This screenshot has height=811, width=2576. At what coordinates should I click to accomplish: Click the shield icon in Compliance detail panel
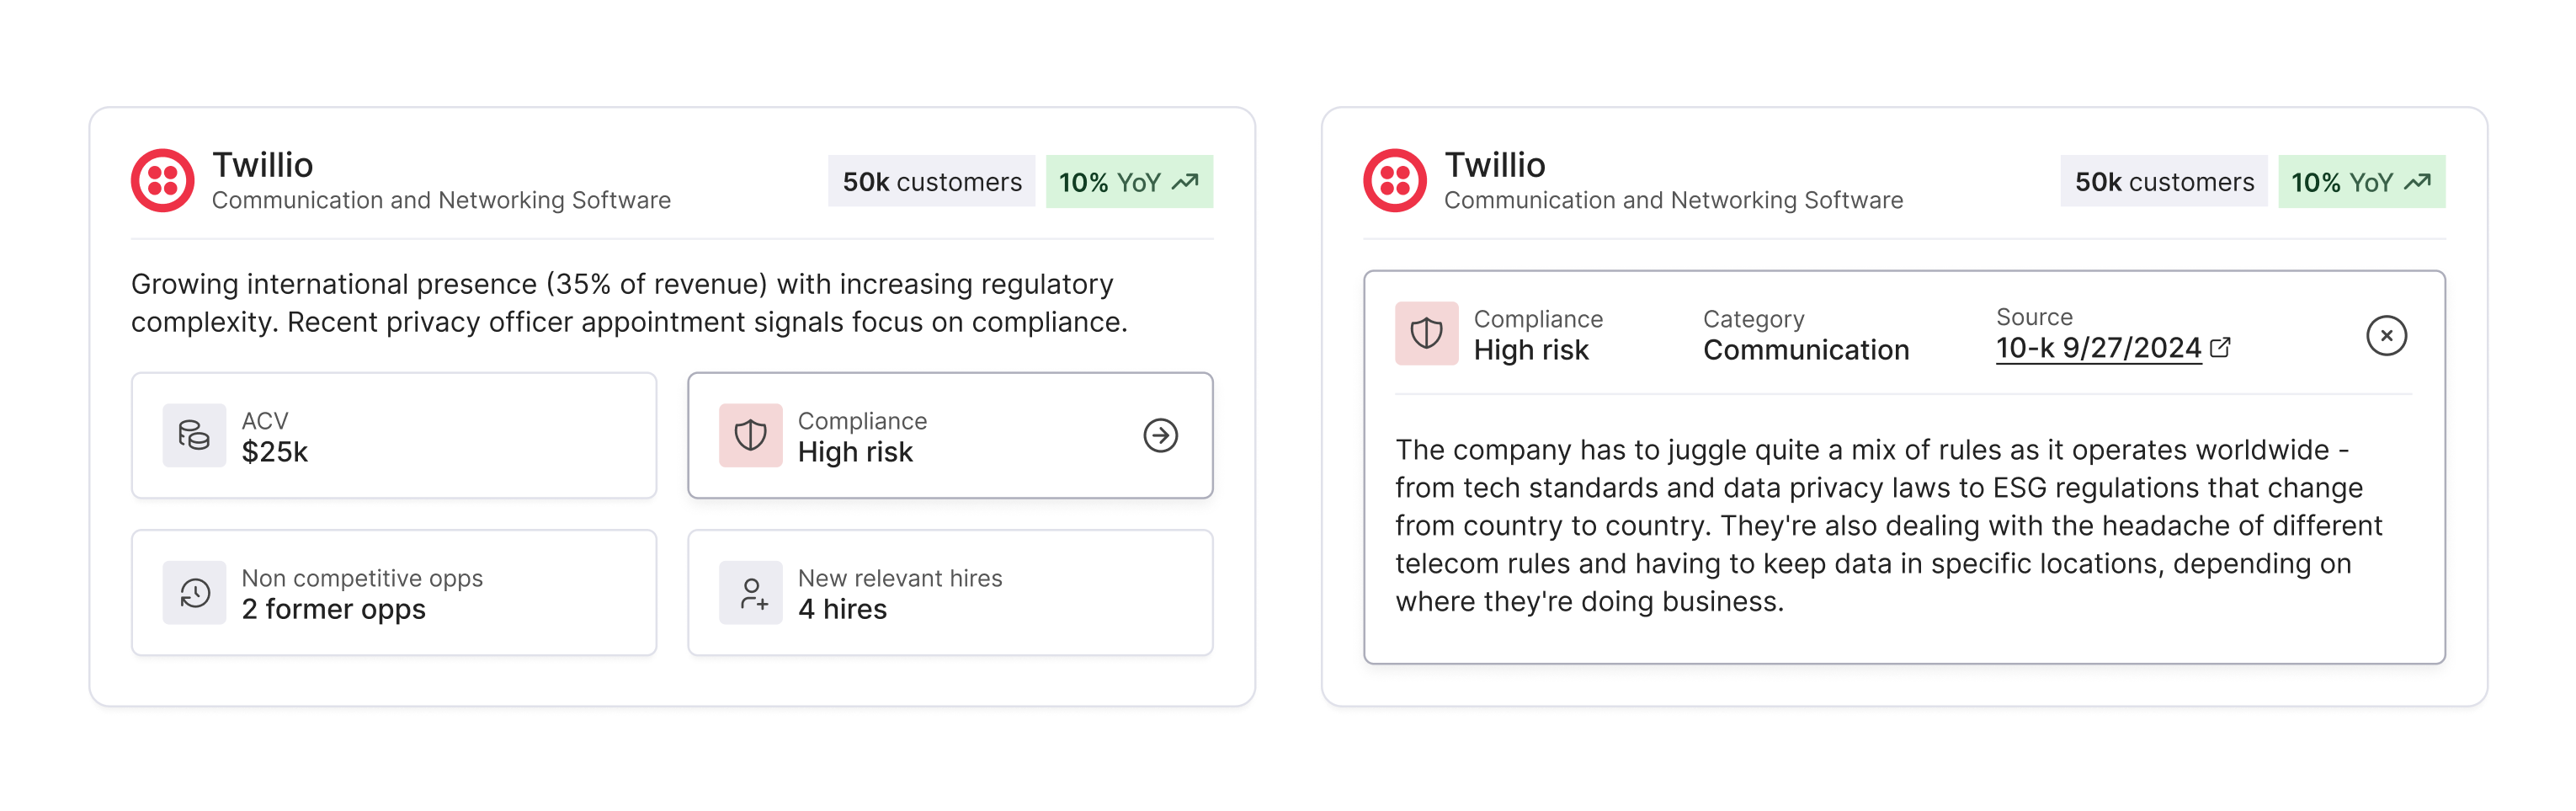(x=1426, y=333)
